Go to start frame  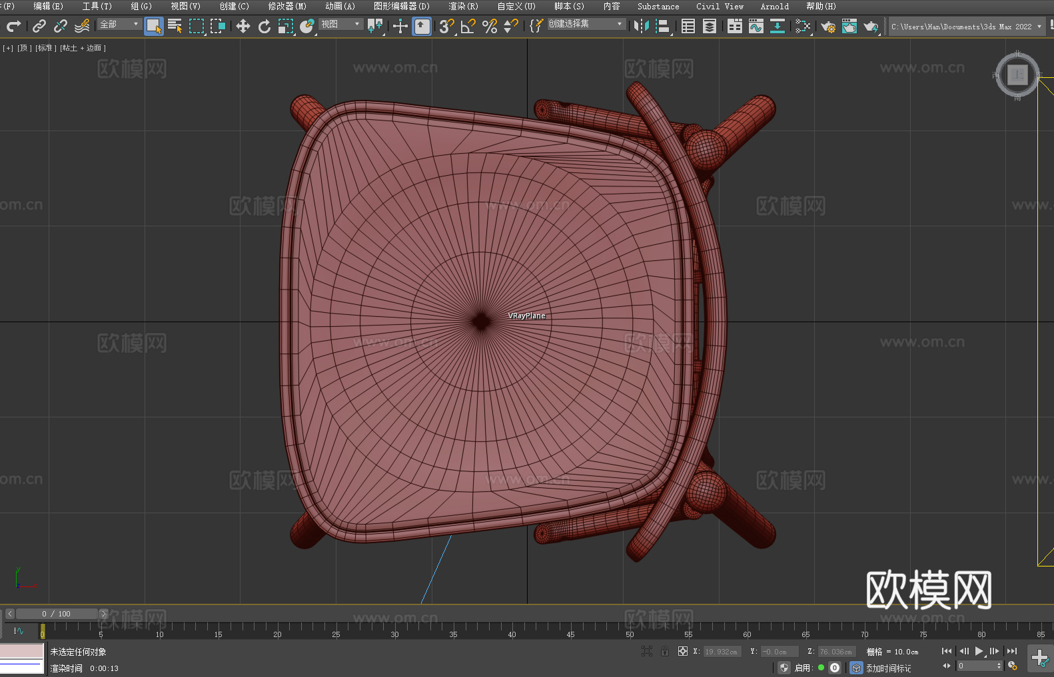click(x=947, y=651)
